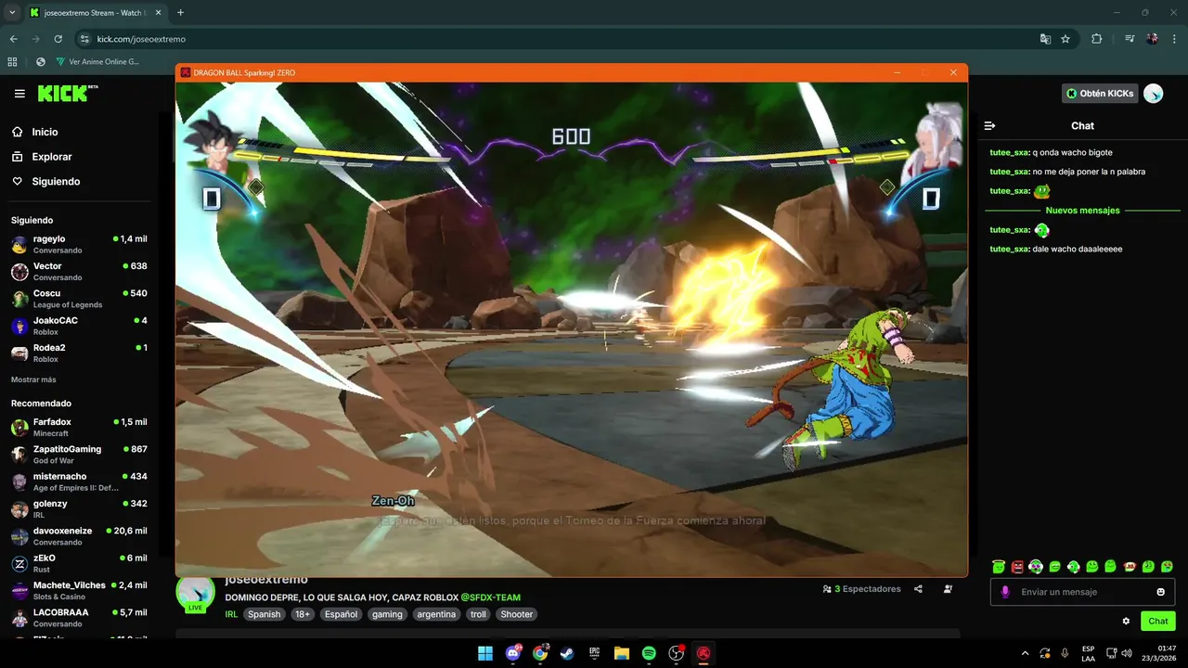
Task: View site information icon in address bar
Action: (x=84, y=39)
